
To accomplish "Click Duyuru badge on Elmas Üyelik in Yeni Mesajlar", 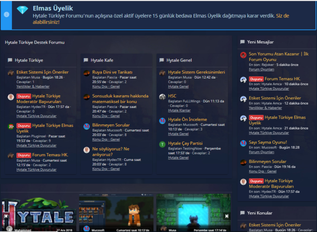I will point(256,117).
